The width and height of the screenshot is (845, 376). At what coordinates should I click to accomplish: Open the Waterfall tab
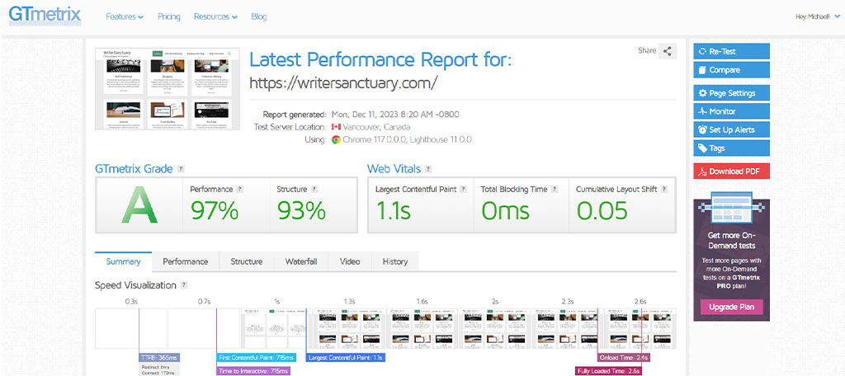tap(300, 261)
